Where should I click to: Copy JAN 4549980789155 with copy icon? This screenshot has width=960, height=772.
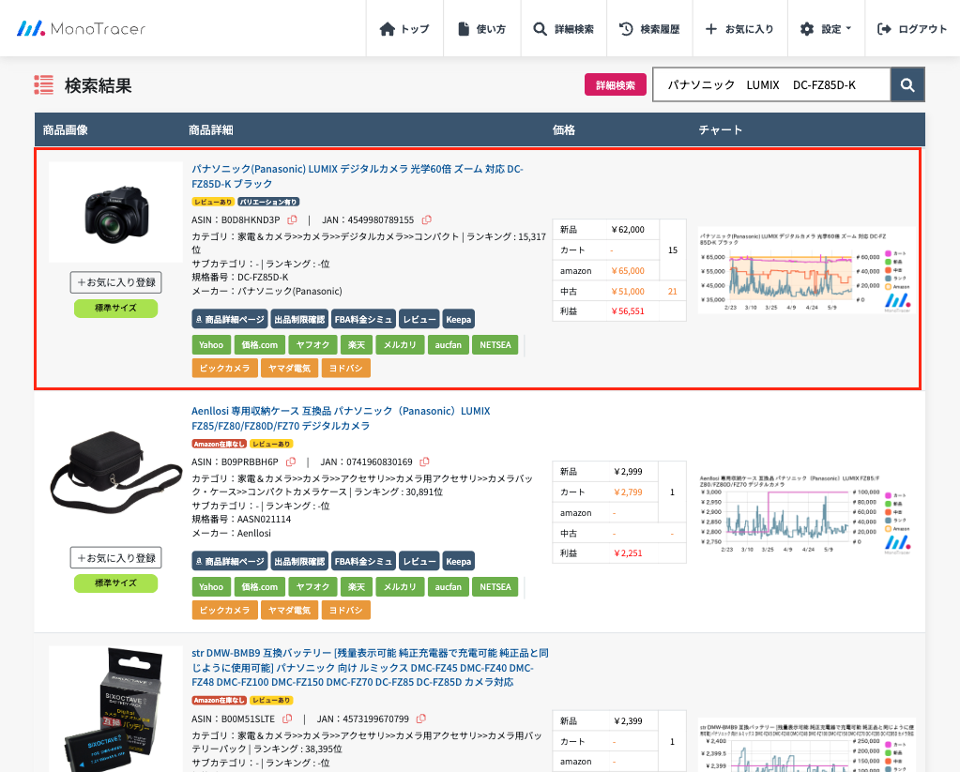pyautogui.click(x=427, y=219)
